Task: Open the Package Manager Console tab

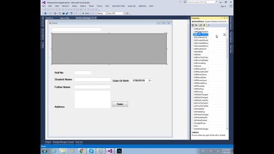Action: tap(63, 142)
